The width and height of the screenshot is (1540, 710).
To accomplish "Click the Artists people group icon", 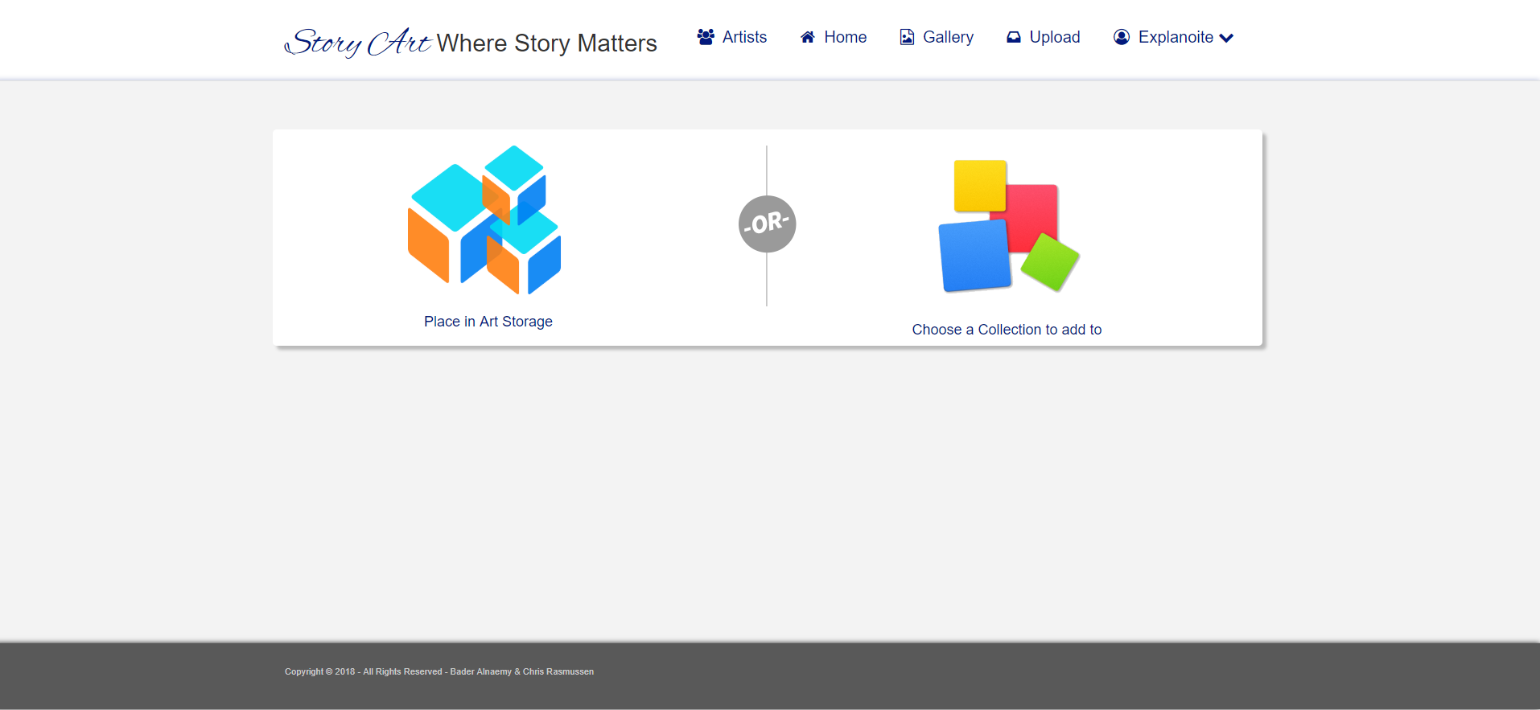I will (x=706, y=37).
